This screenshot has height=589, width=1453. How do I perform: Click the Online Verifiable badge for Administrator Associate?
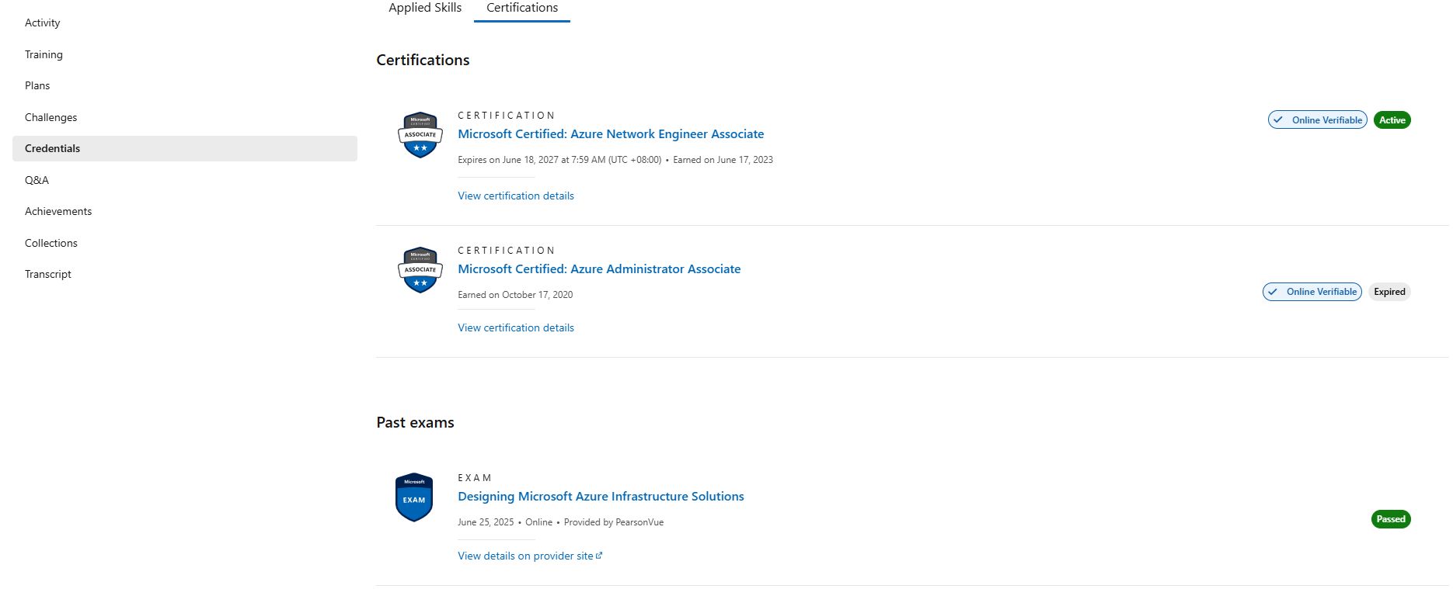pyautogui.click(x=1312, y=292)
